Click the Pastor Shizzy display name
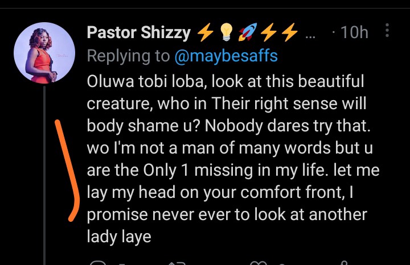This screenshot has height=265, width=410. [x=139, y=32]
